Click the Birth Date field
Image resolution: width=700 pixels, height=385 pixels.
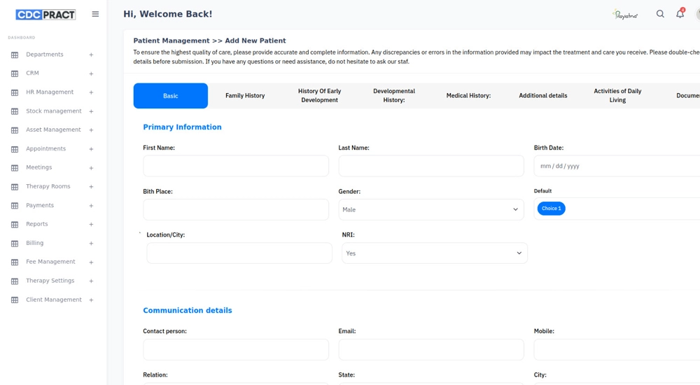point(616,166)
